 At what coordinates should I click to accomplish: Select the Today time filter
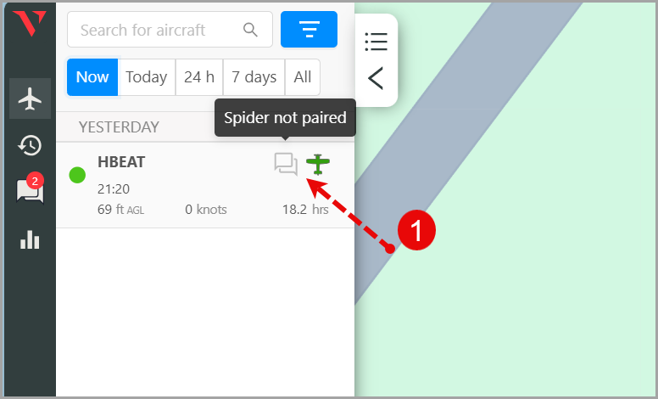tap(147, 77)
